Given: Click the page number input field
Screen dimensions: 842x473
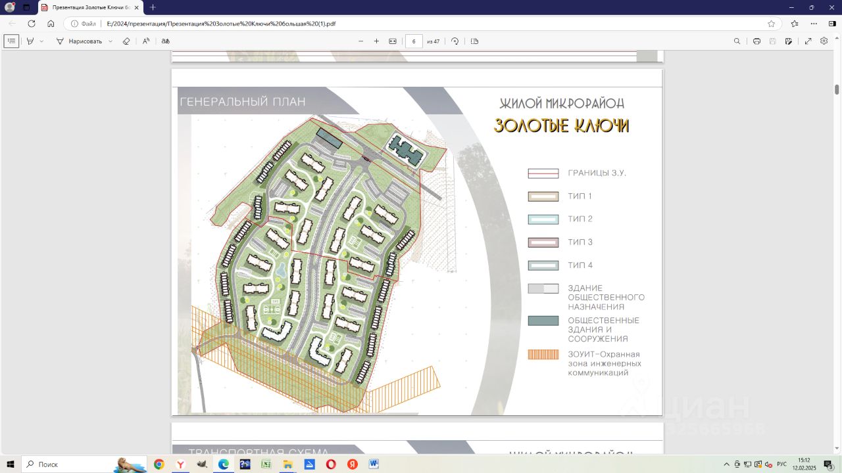Looking at the screenshot, I should 414,41.
